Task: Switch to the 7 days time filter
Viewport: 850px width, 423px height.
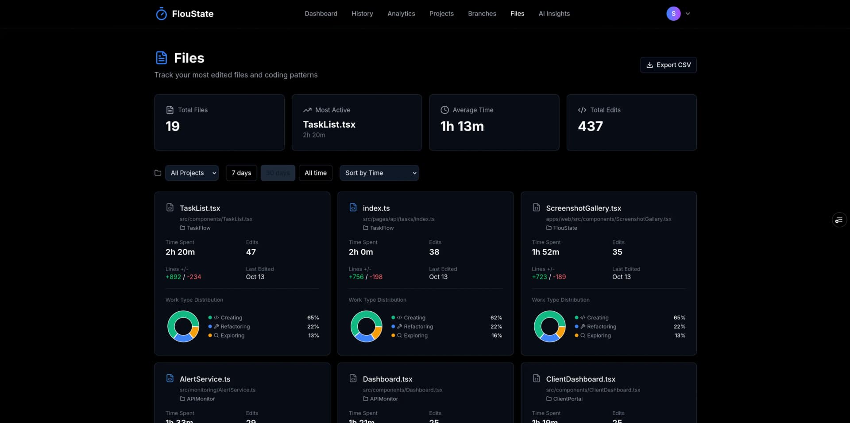Action: [241, 173]
